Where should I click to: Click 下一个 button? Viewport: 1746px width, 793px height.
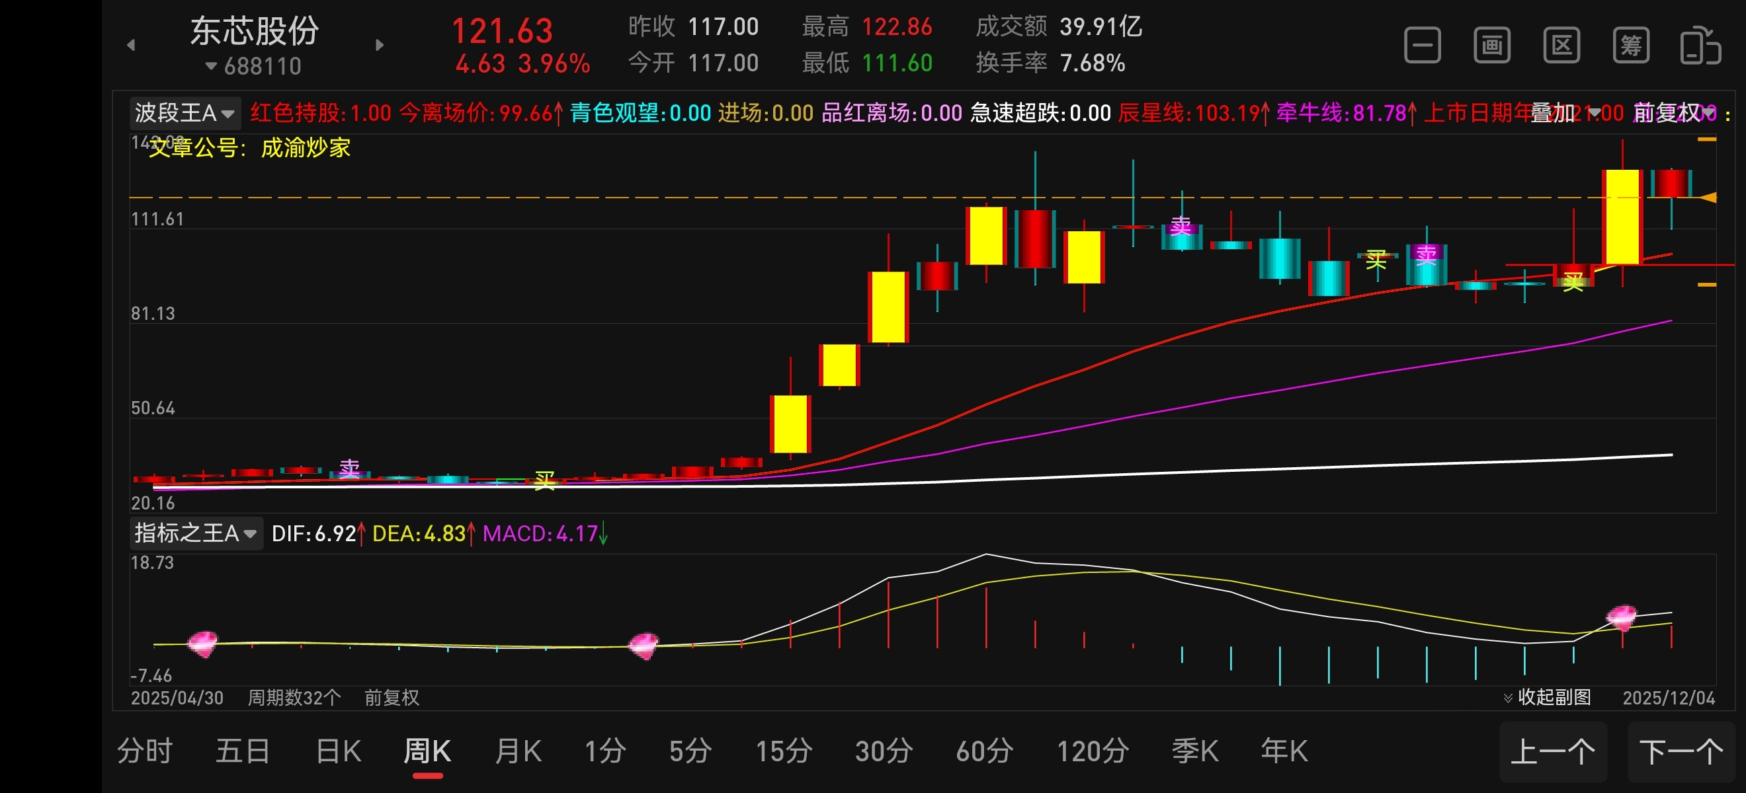(x=1682, y=751)
